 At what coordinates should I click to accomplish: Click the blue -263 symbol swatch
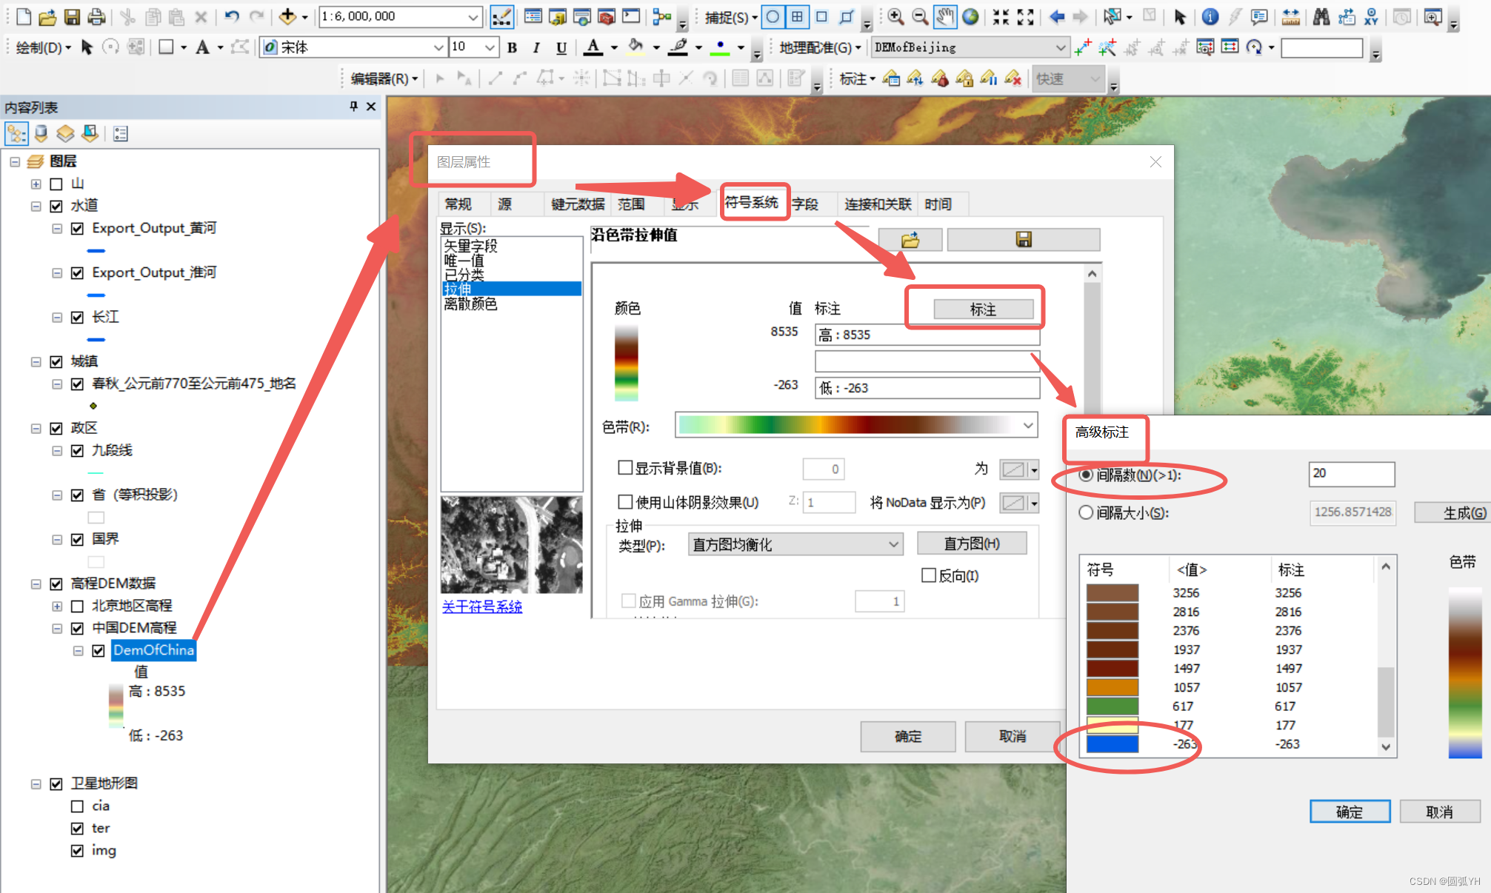[x=1112, y=743]
